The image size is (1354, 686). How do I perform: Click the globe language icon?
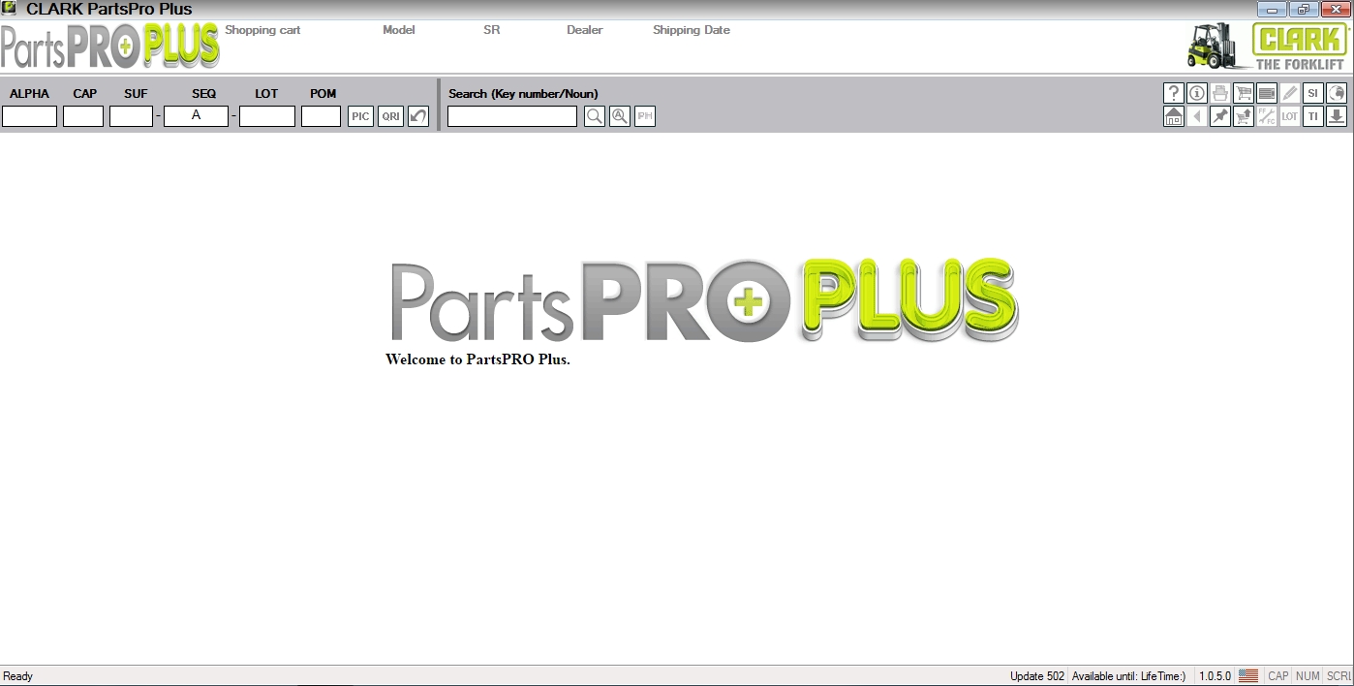(x=1337, y=93)
